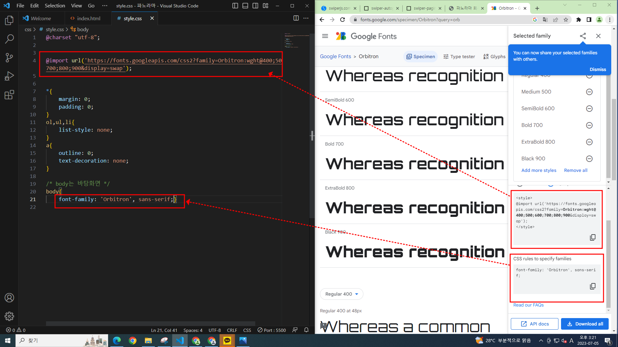
Task: Click the Remove all link
Action: point(576,170)
